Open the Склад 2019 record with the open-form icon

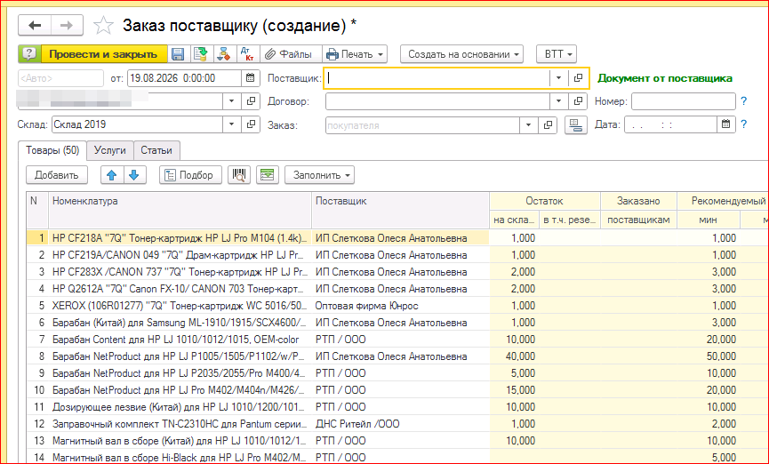pyautogui.click(x=251, y=124)
